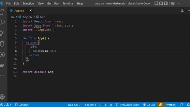This screenshot has height=107, width=190.
Task: Click the feedback person icon in status bar
Action: [x=182, y=105]
